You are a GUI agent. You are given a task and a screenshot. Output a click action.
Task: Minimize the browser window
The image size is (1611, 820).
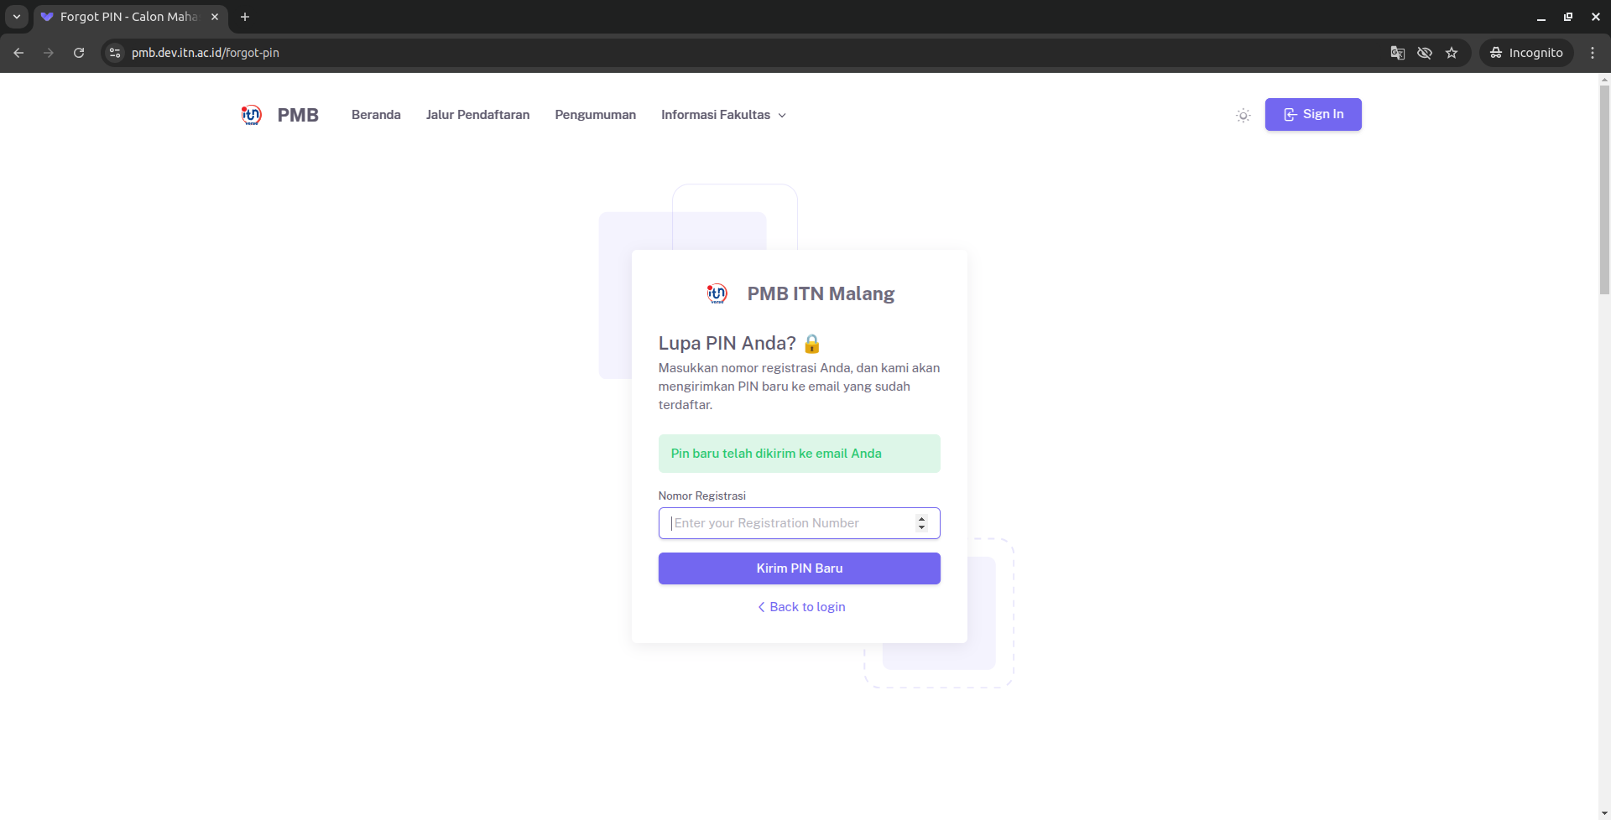(1541, 17)
